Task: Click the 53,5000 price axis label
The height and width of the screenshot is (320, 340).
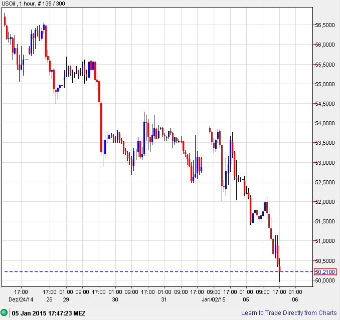Action: coord(325,143)
